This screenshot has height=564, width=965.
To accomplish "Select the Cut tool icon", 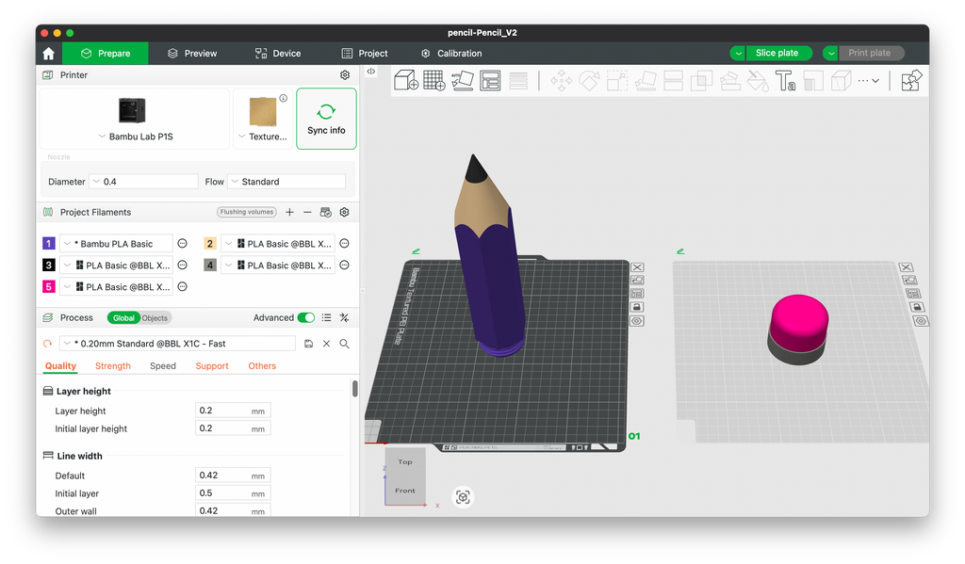I will coord(673,81).
